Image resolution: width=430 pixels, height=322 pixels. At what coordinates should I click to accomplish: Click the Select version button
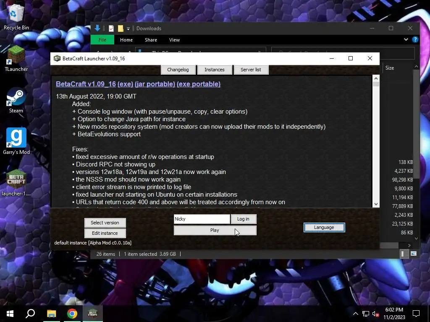[x=105, y=223]
